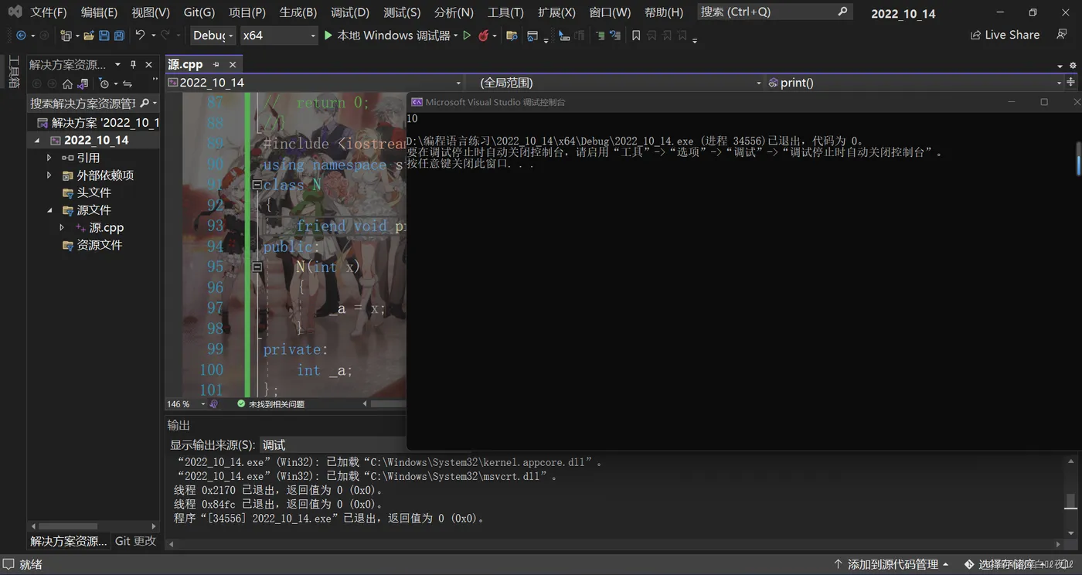Click the switch views icon in Solution Explorer
This screenshot has height=575, width=1082.
tap(83, 83)
